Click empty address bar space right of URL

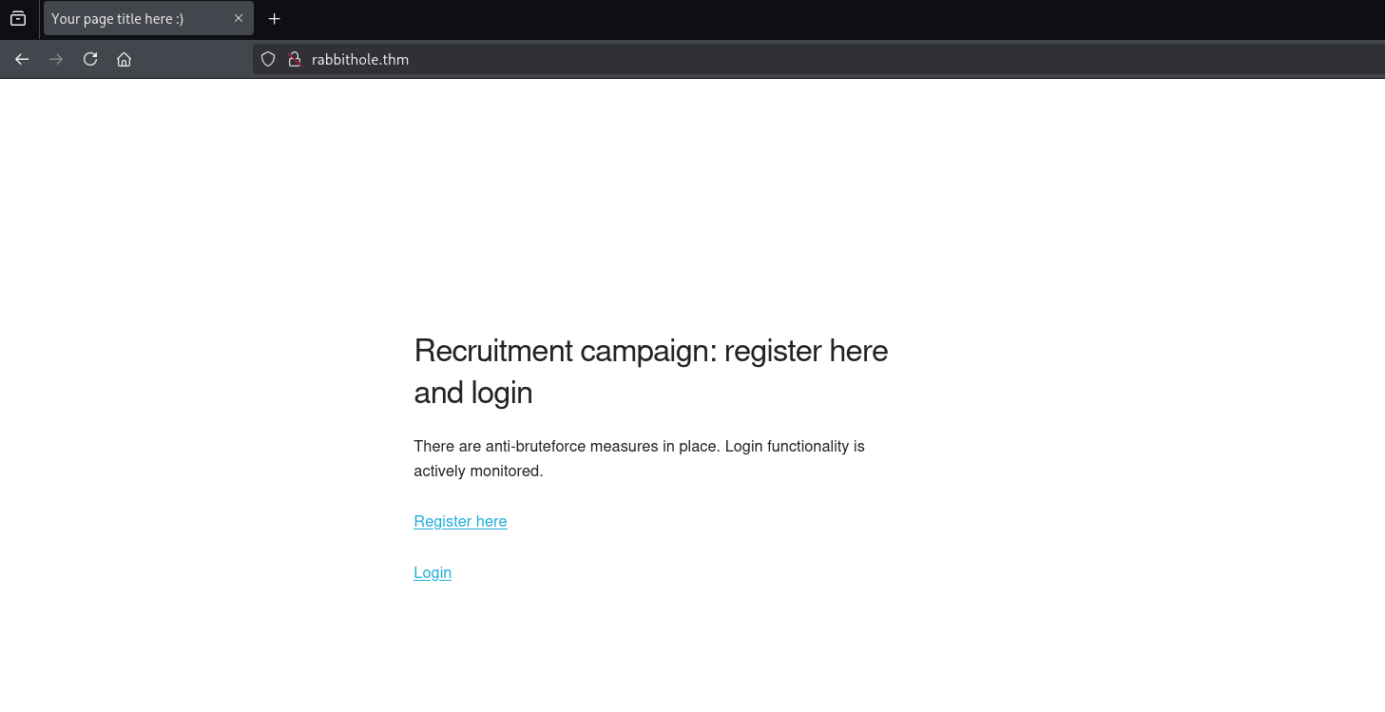click(856, 59)
